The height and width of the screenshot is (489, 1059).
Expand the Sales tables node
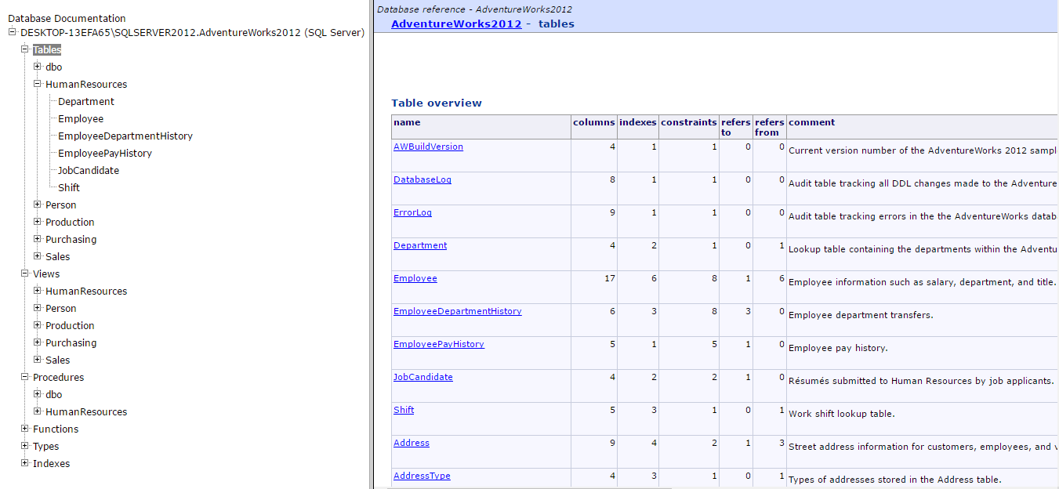pyautogui.click(x=38, y=256)
